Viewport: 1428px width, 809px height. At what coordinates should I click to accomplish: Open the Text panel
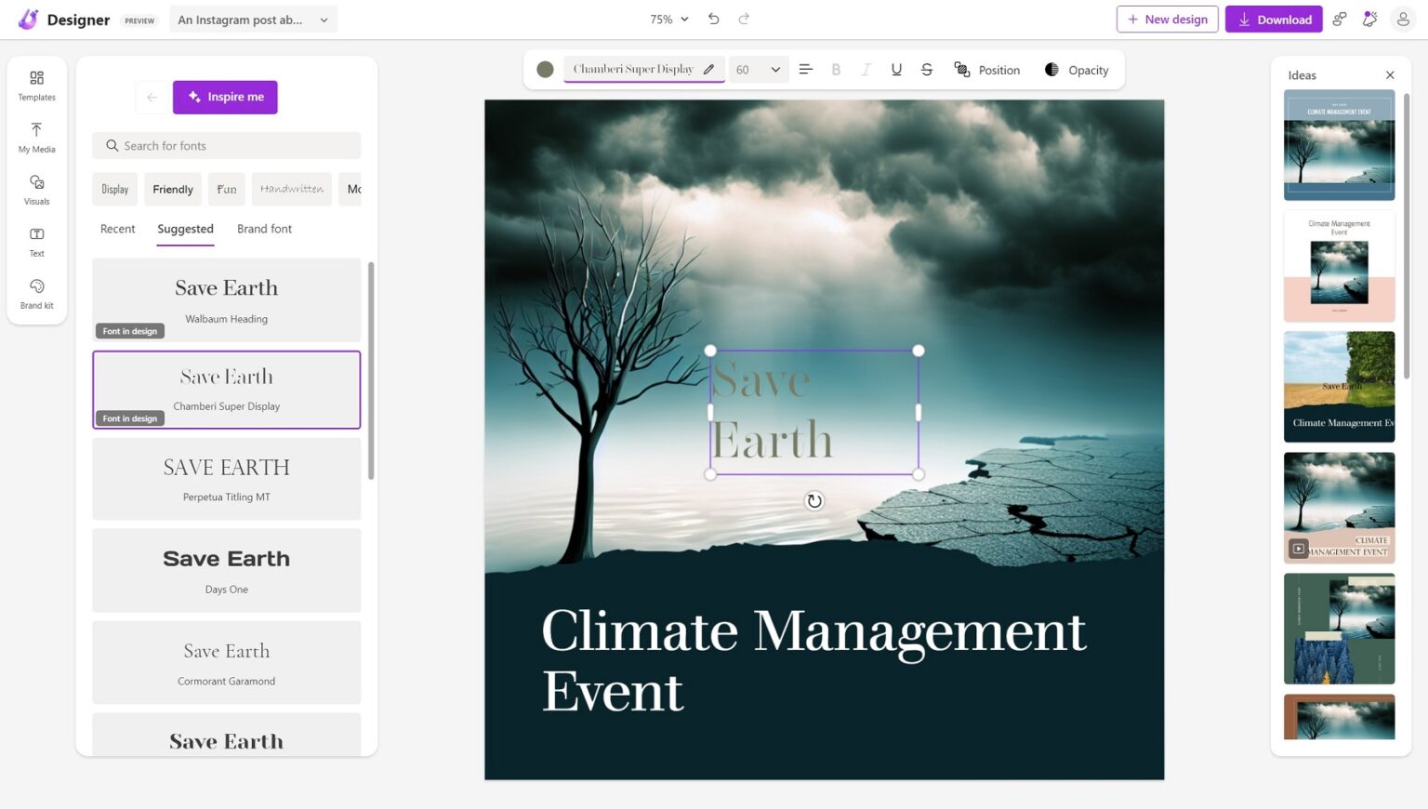point(36,242)
